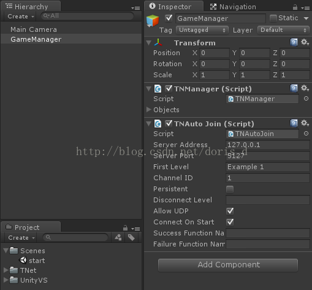Open the Transform gear settings menu
The image size is (312, 290).
click(305, 42)
